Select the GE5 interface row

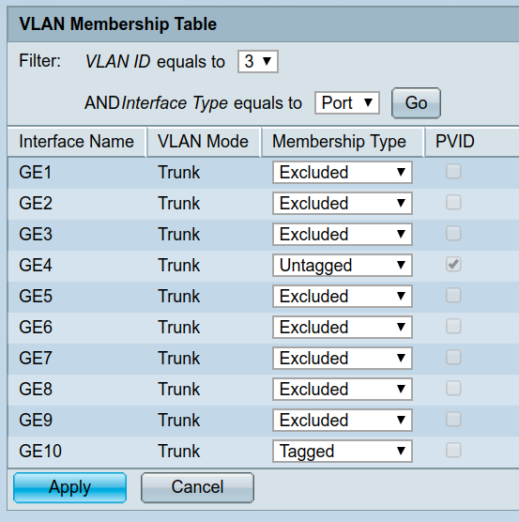coord(263,297)
